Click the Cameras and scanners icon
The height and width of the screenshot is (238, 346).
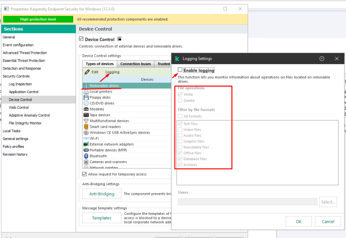tap(86, 162)
